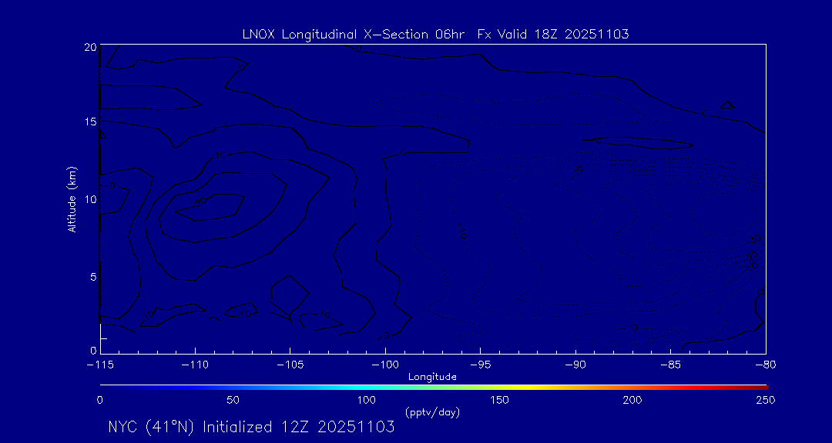The image size is (832, 443).
Task: Click the NYC (41°N) Initialized footer text
Action: pyautogui.click(x=251, y=427)
